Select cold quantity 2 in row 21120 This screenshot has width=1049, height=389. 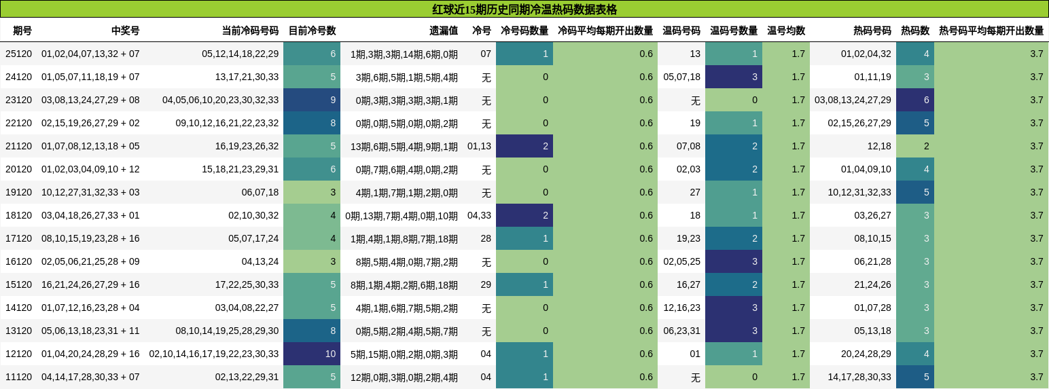tap(524, 146)
